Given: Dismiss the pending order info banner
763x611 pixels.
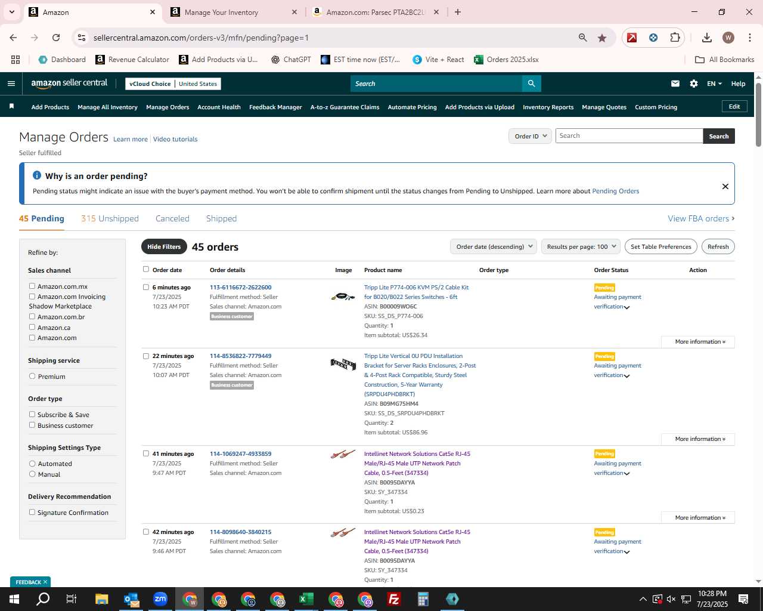Looking at the screenshot, I should click(x=725, y=186).
